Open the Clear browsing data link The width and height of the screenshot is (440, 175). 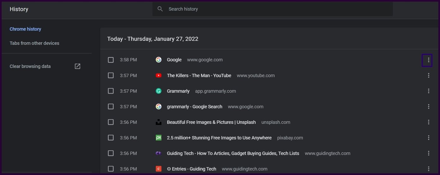click(x=30, y=66)
